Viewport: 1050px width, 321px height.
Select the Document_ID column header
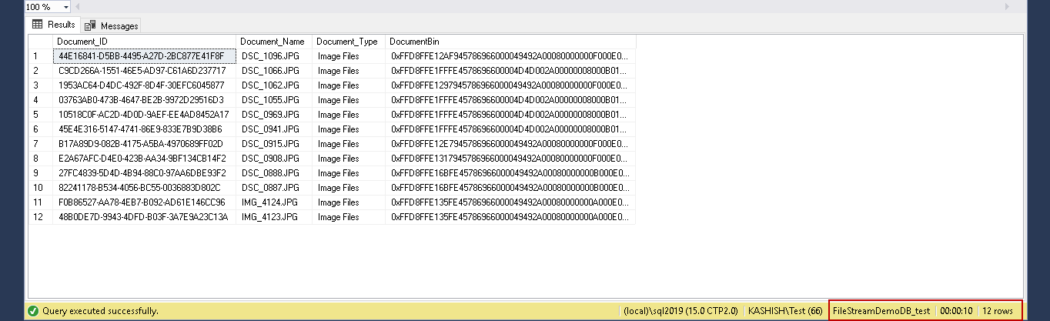144,41
